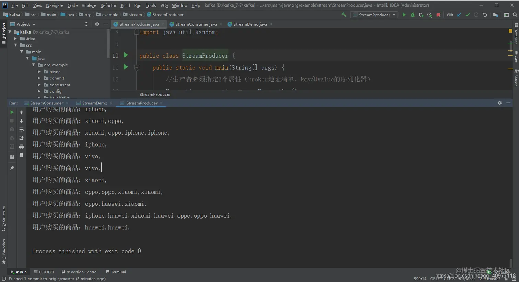Open the Favorites side tool window
This screenshot has height=282, width=519.
4,252
